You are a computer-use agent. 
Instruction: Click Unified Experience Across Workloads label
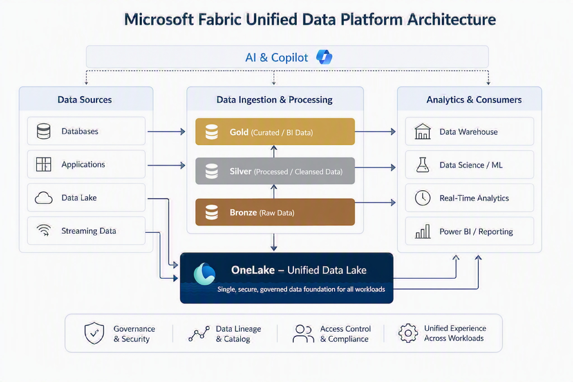pos(455,333)
